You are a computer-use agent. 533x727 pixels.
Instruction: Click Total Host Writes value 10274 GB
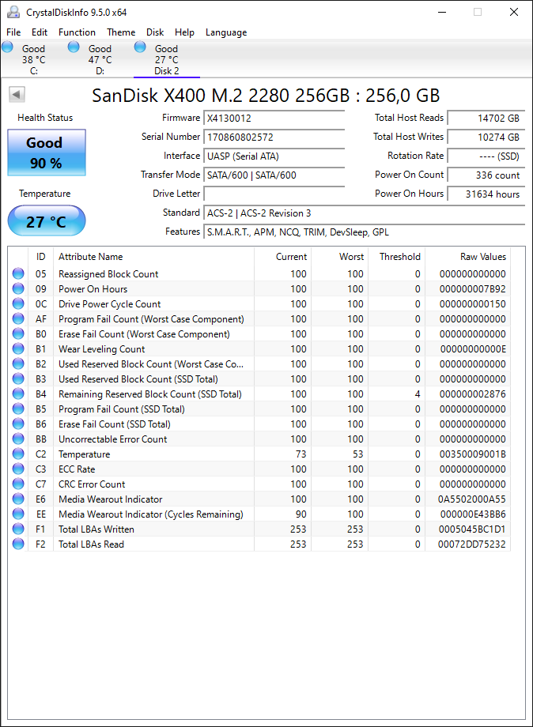[486, 137]
